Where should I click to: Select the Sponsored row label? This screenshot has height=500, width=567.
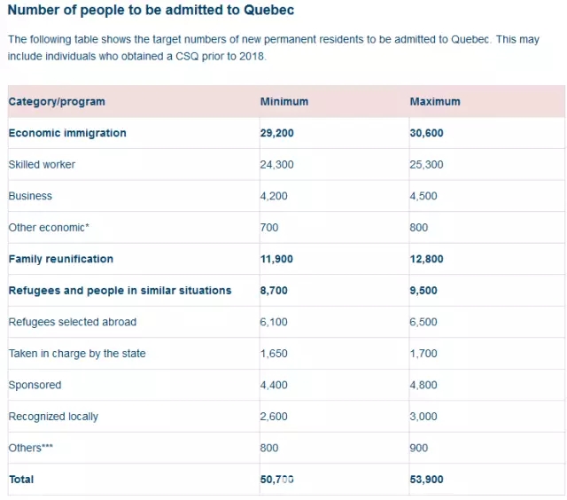point(35,385)
